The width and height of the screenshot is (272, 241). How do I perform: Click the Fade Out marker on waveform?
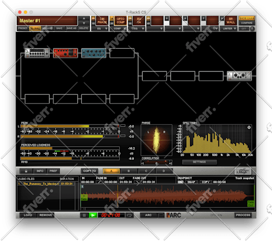[250, 204]
